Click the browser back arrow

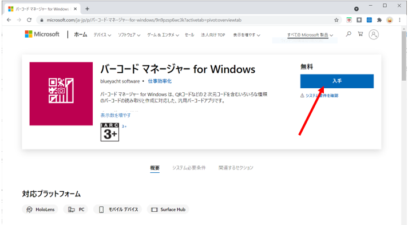tap(9, 20)
